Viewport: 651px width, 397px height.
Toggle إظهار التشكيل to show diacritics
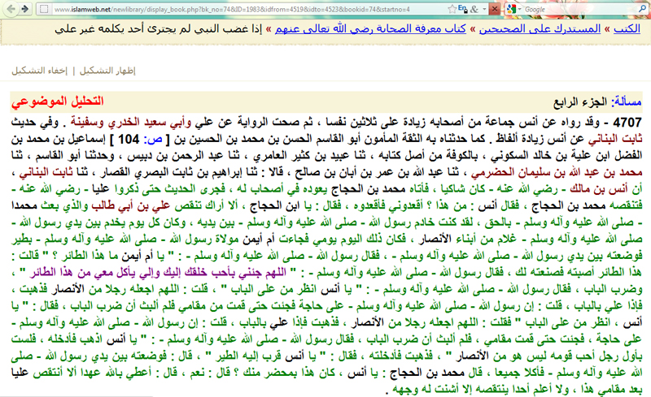tap(107, 71)
